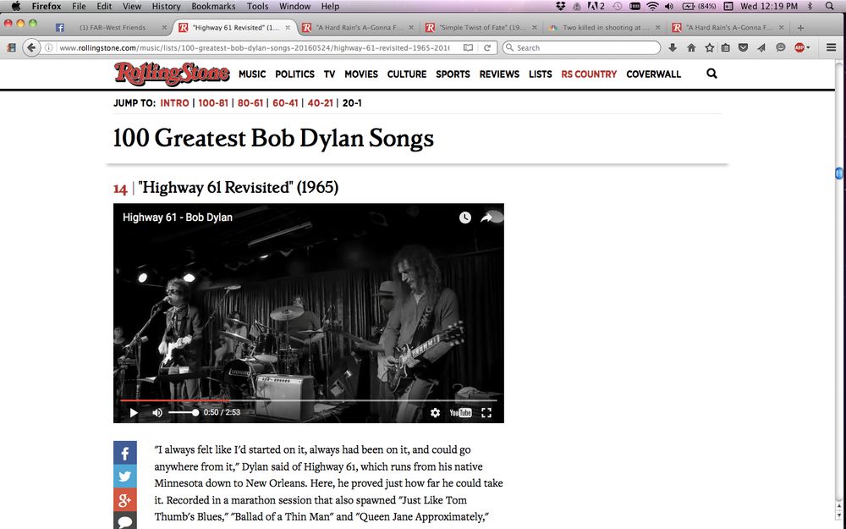The image size is (846, 529).
Task: Go to Rolling Stone homepage logo
Action: 172,74
